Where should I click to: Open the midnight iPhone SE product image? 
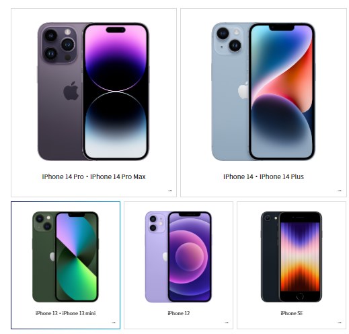pos(291,257)
